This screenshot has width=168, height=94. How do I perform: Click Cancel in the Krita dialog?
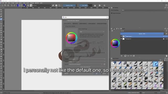tap(104, 74)
